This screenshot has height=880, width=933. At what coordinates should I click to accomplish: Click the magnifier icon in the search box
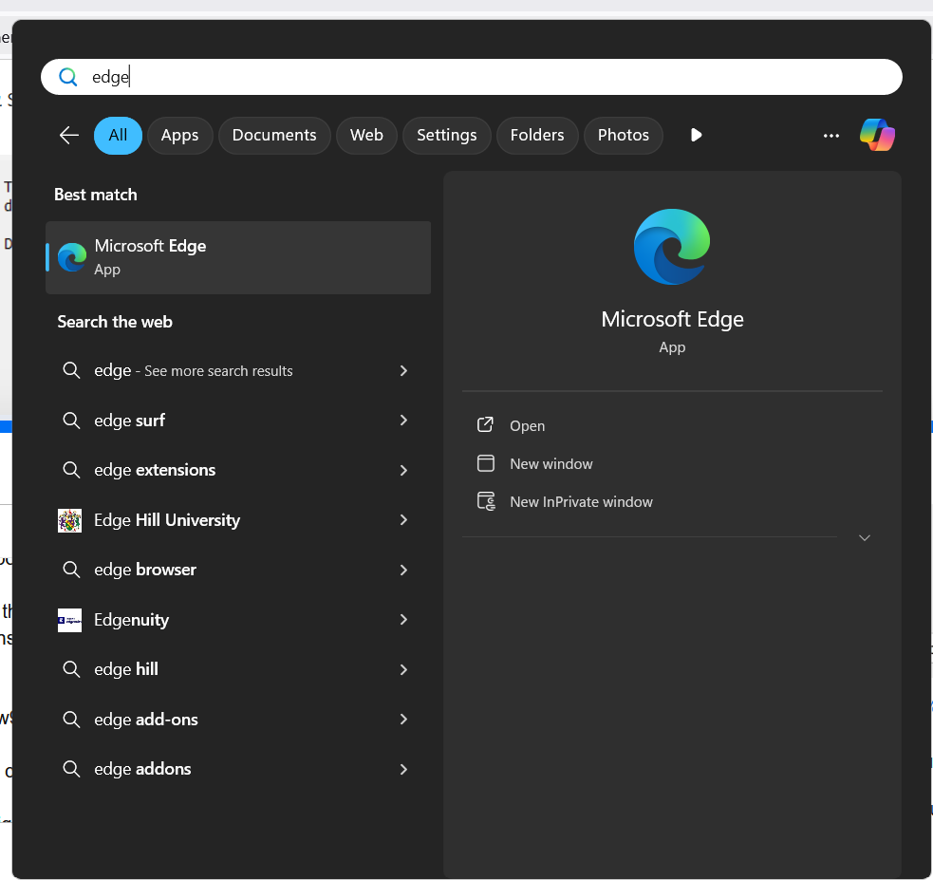pyautogui.click(x=67, y=77)
